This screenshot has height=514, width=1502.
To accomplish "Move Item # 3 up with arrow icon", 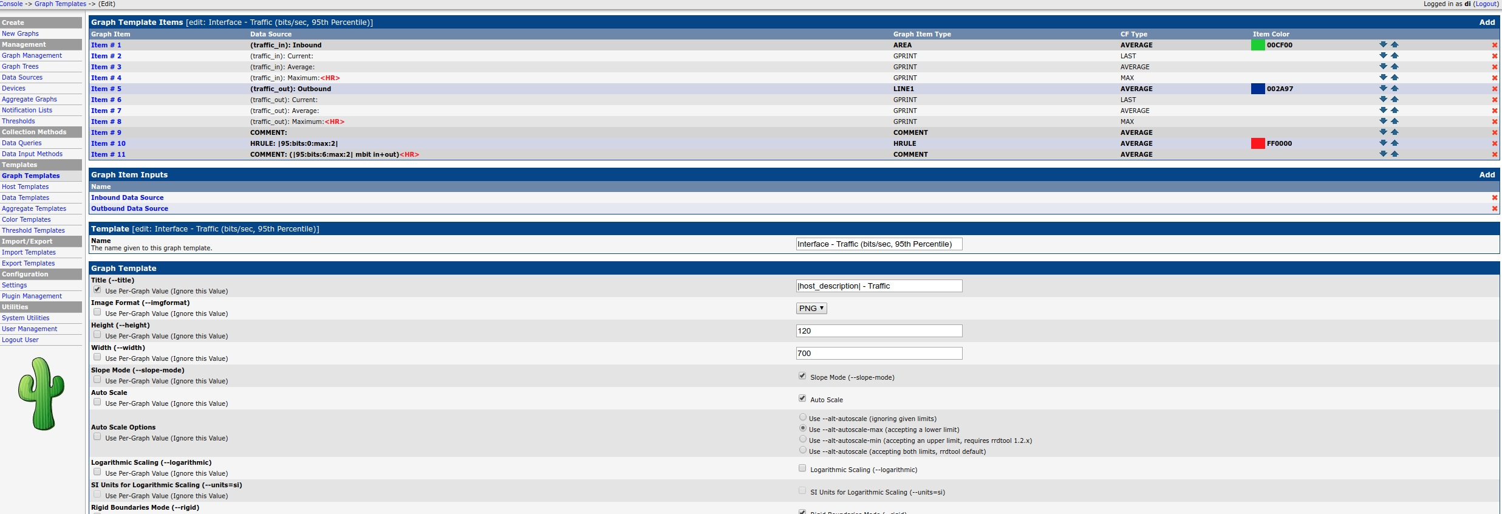I will pyautogui.click(x=1394, y=66).
